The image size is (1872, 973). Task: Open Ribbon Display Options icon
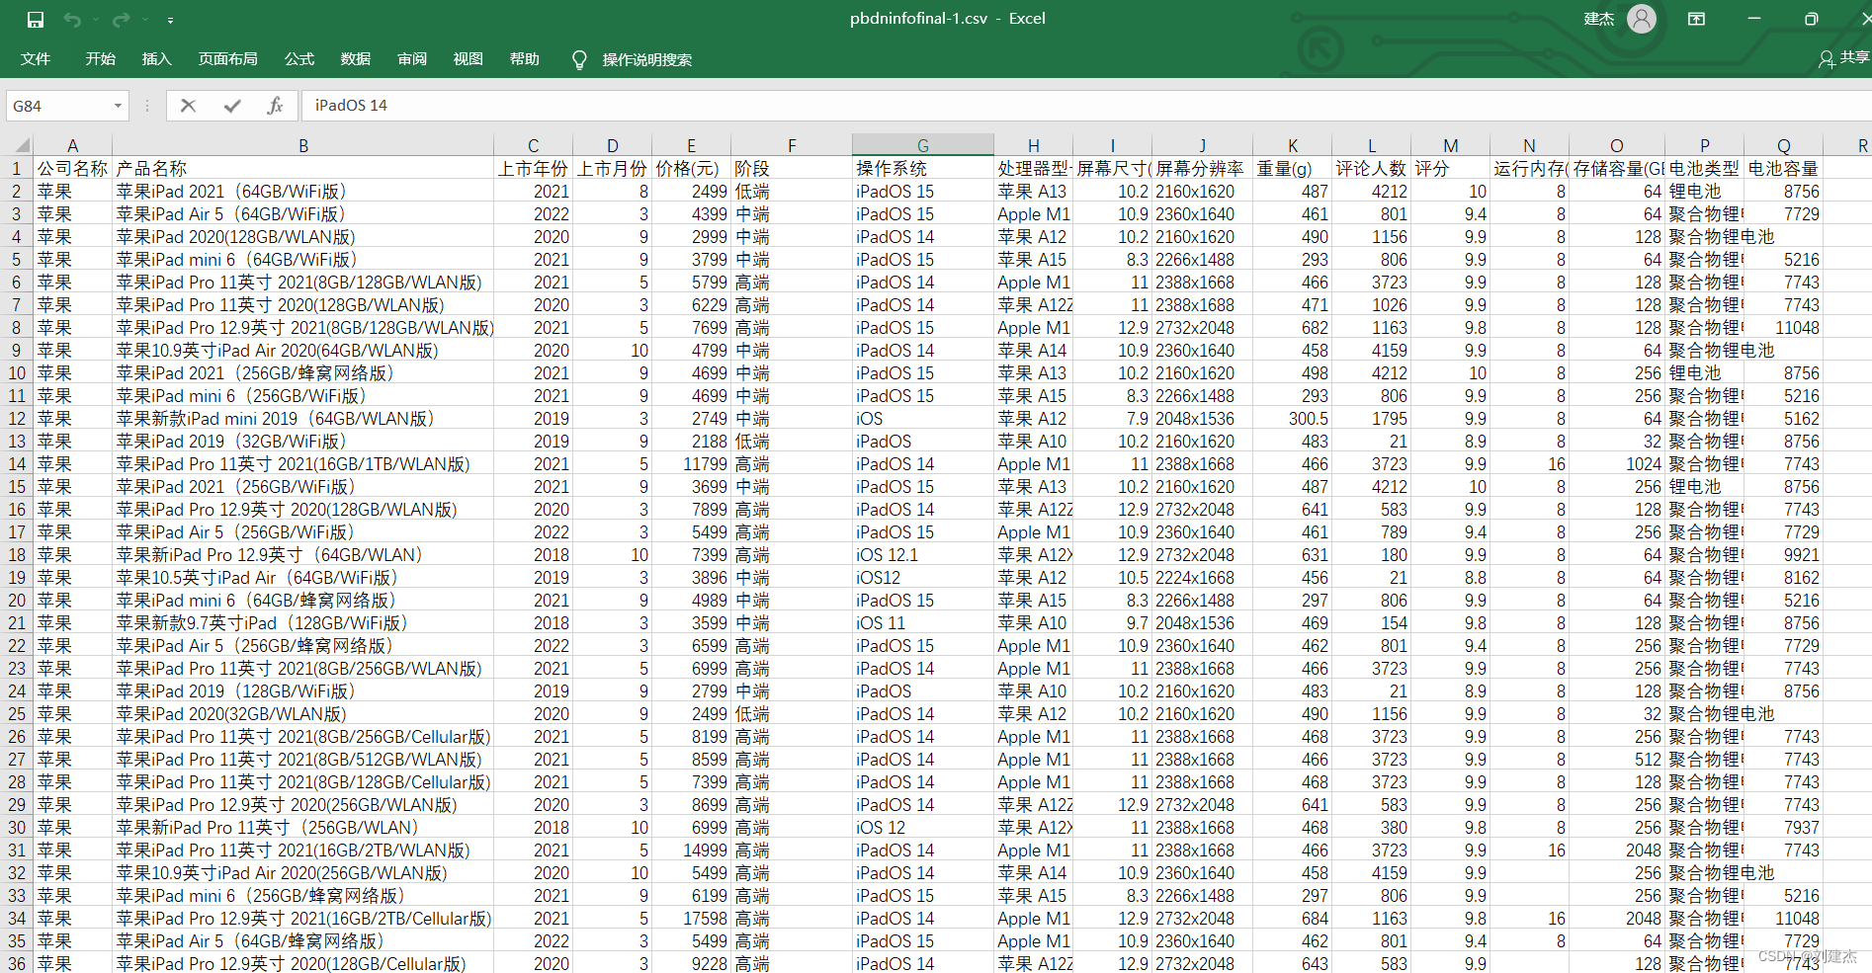pyautogui.click(x=1696, y=19)
